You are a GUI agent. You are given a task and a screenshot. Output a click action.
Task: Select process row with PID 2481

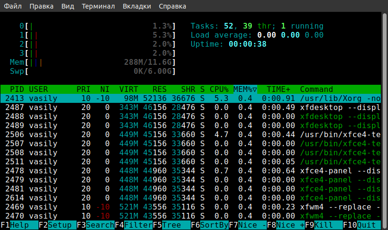[191, 189]
